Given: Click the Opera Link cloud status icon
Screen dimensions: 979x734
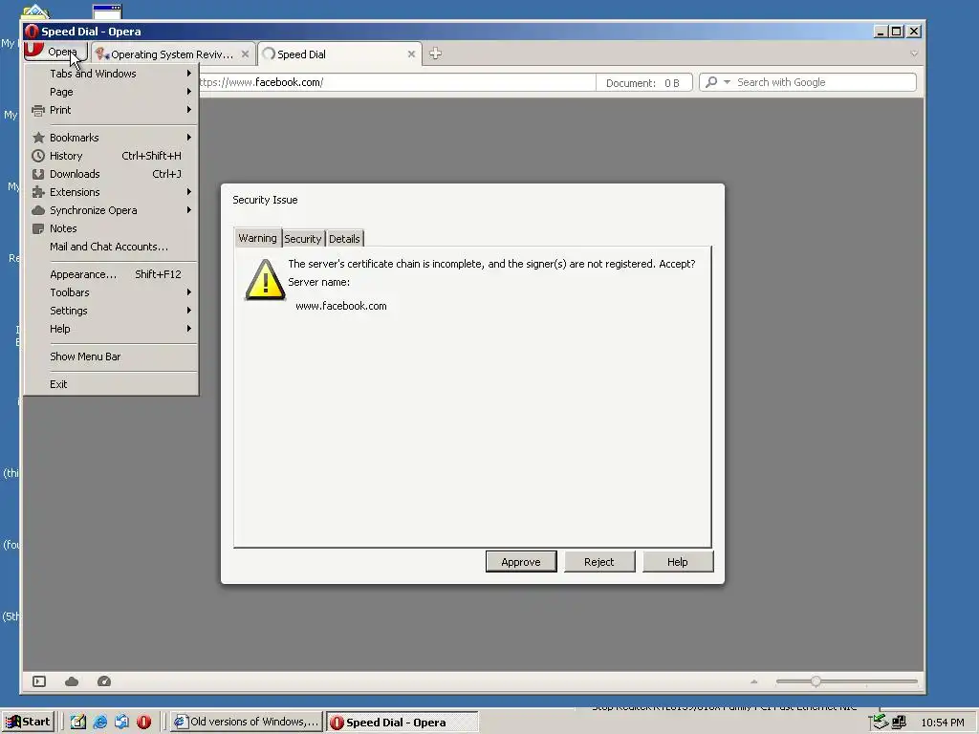Looking at the screenshot, I should click(72, 681).
